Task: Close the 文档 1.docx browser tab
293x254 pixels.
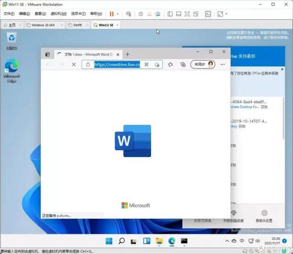Action: [118, 54]
